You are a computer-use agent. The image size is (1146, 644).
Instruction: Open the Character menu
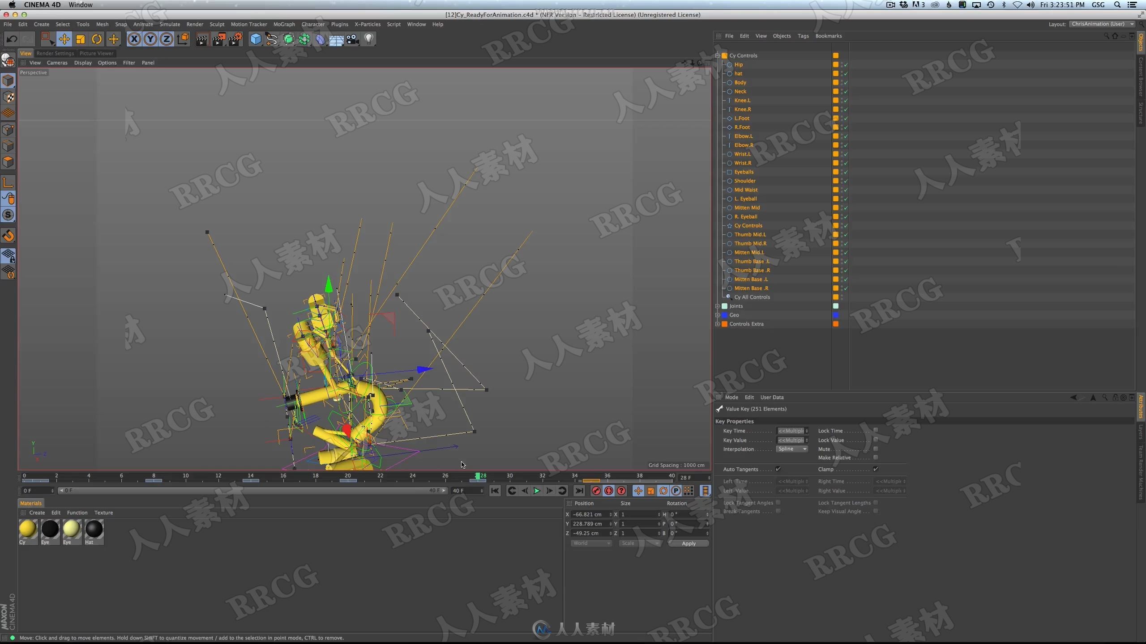coord(313,24)
